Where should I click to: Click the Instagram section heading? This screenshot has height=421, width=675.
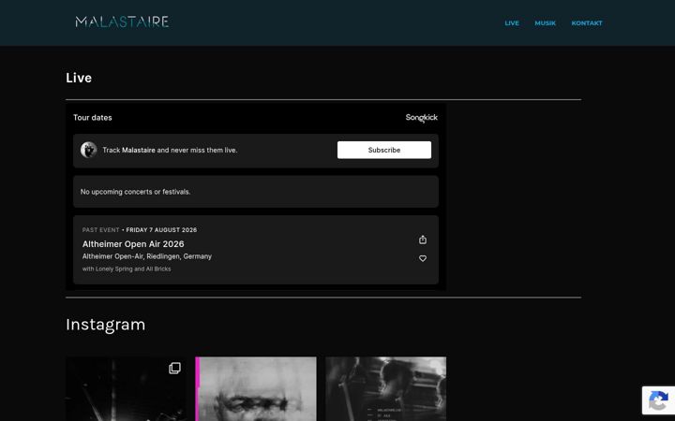click(105, 325)
